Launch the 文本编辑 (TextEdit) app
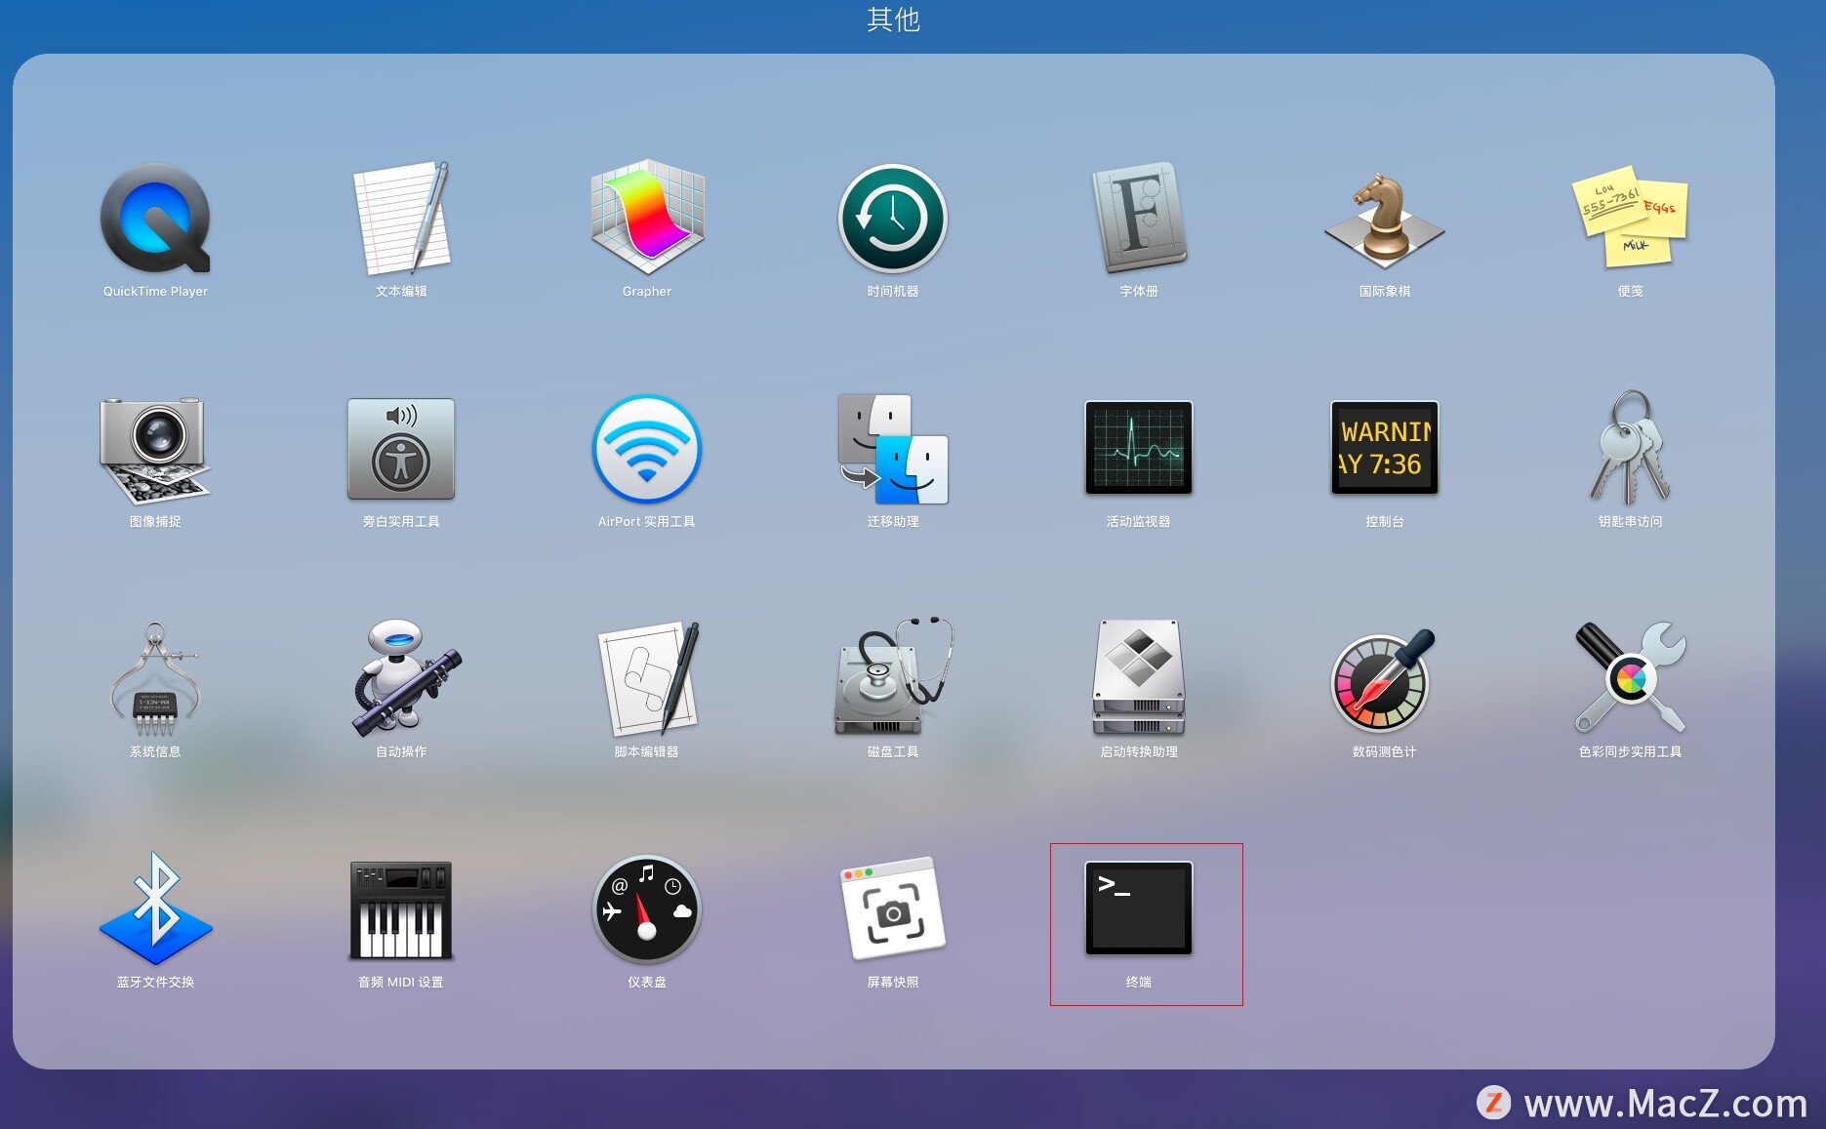Screen dimensions: 1826x1129 click(401, 219)
